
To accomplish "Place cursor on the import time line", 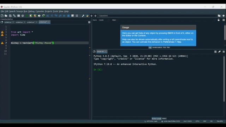I will (18, 35).
